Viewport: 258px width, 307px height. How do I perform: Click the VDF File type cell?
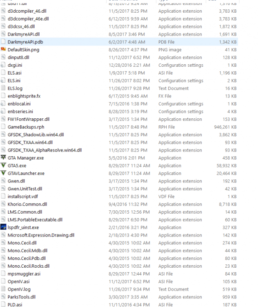[167, 196]
